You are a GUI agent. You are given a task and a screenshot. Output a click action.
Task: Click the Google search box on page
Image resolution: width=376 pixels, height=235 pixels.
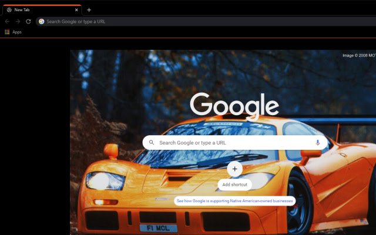point(235,143)
